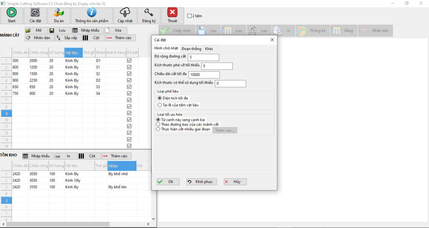Image resolution: width=429 pixels, height=228 pixels.
Task: Click Khôi phục restore button
Action: [202, 182]
